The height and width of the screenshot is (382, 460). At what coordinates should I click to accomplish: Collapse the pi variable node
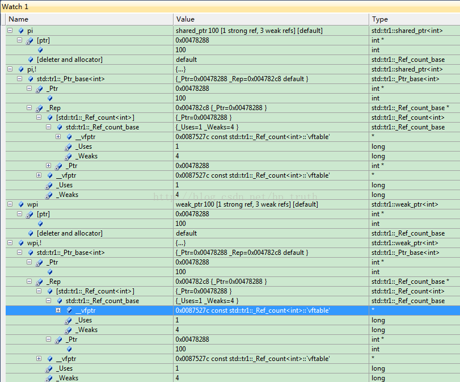(10, 30)
